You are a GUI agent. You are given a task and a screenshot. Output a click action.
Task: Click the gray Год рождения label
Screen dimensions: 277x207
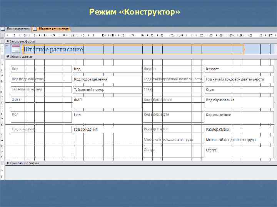(41, 130)
